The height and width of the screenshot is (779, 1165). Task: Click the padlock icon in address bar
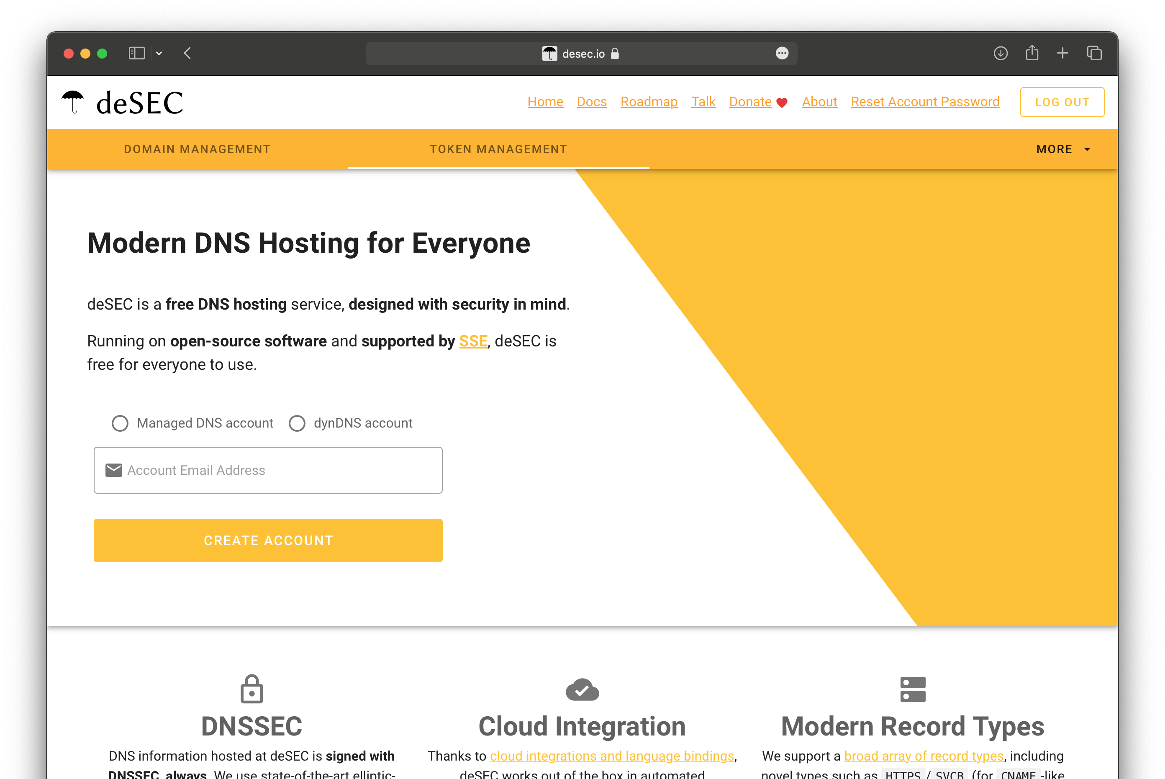[x=615, y=53]
